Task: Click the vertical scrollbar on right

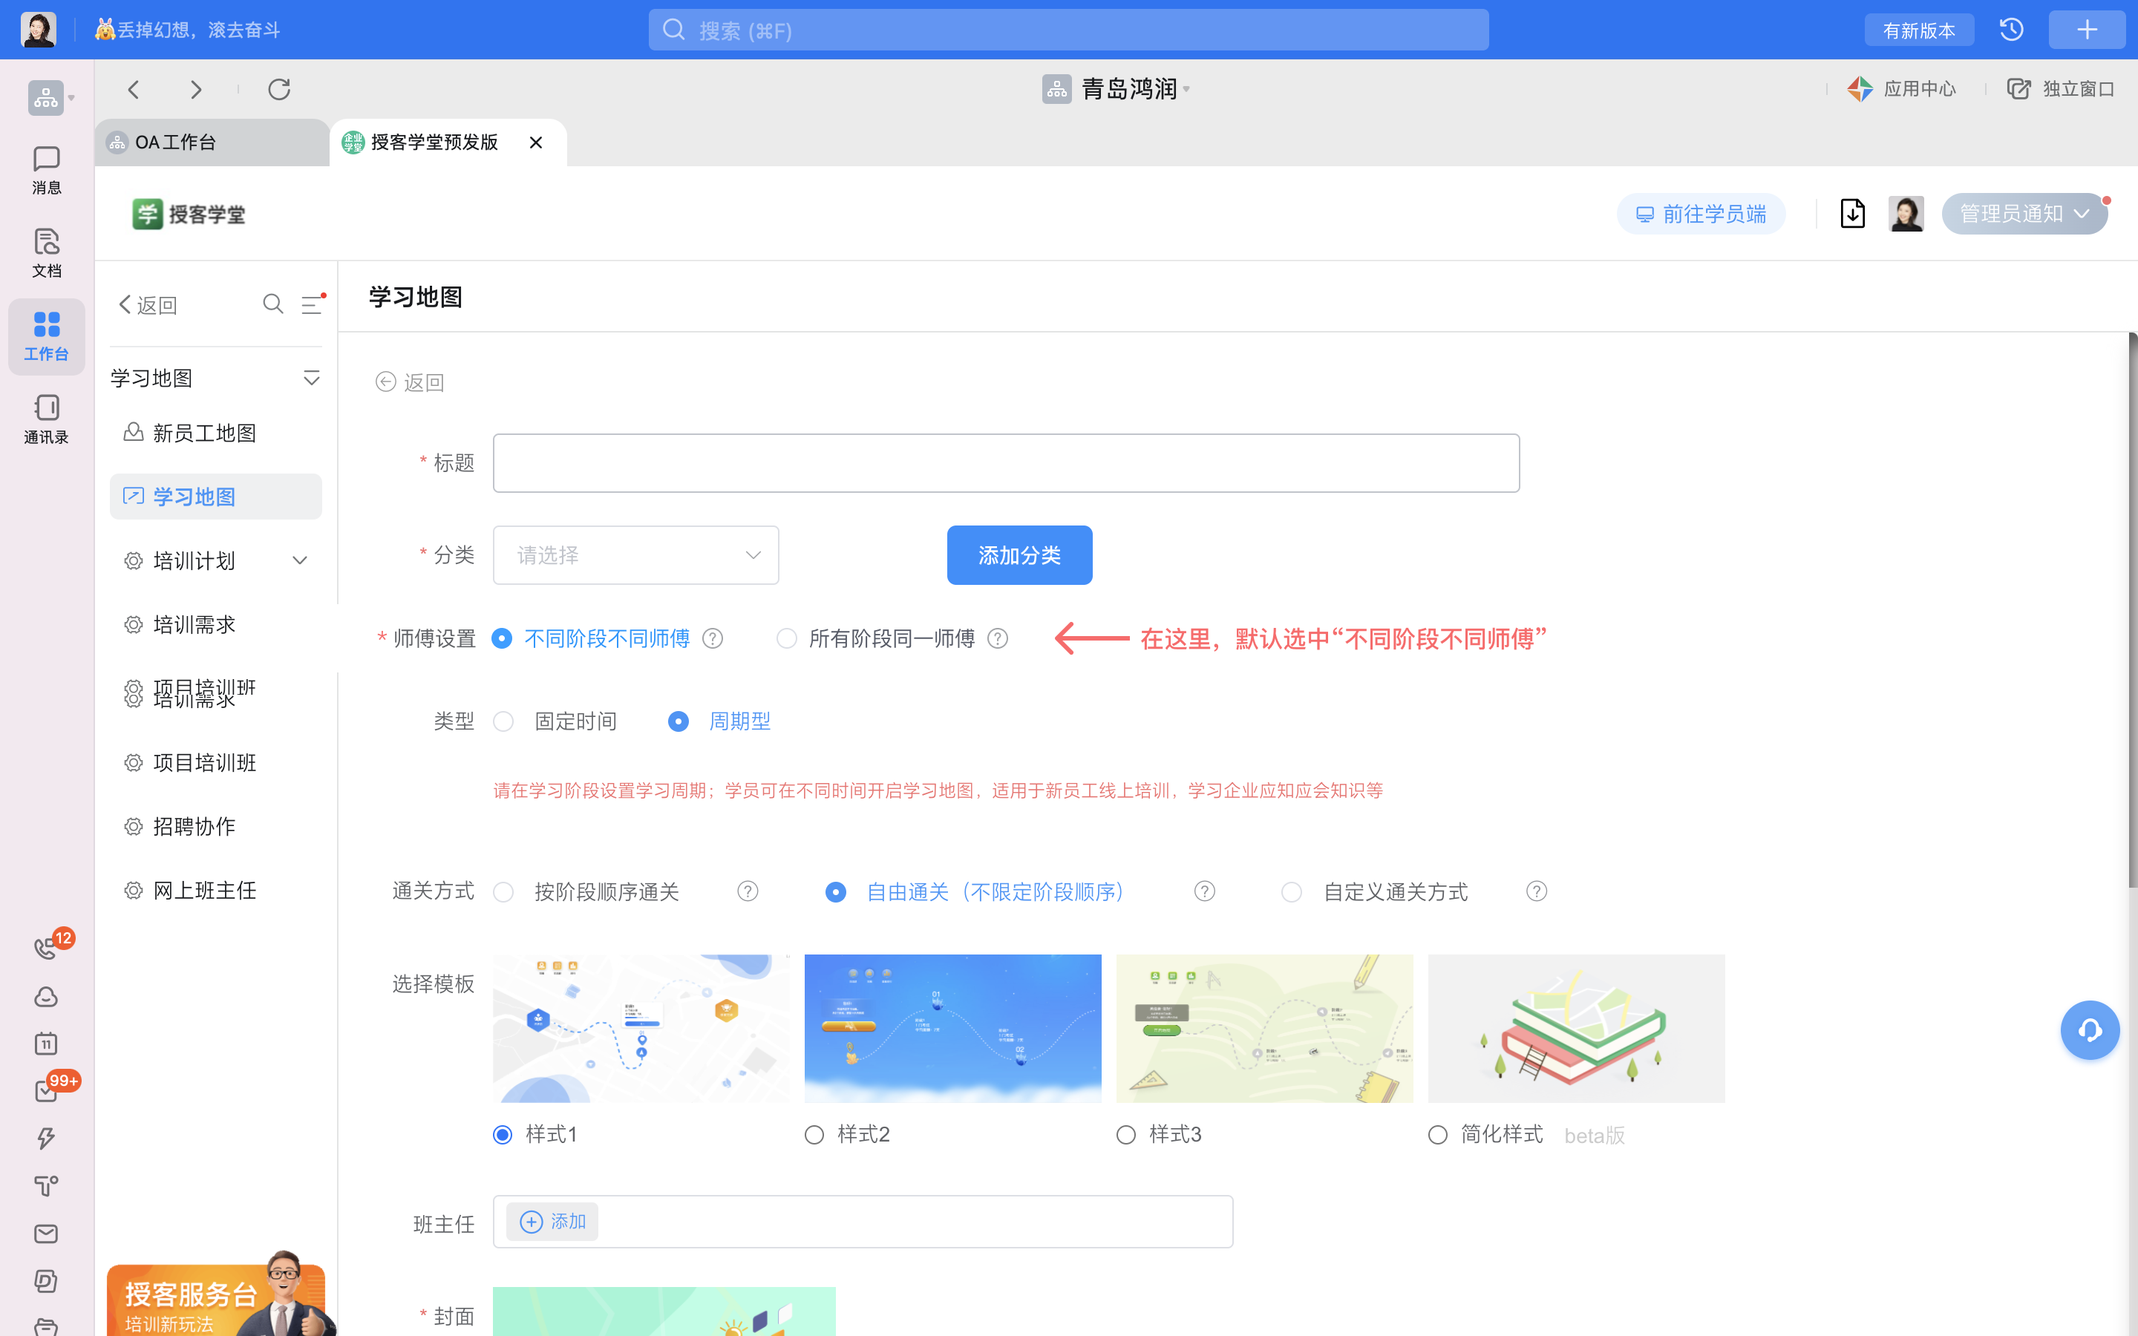Action: tap(2132, 609)
